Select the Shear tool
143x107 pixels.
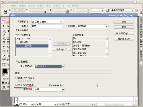tap(4, 51)
